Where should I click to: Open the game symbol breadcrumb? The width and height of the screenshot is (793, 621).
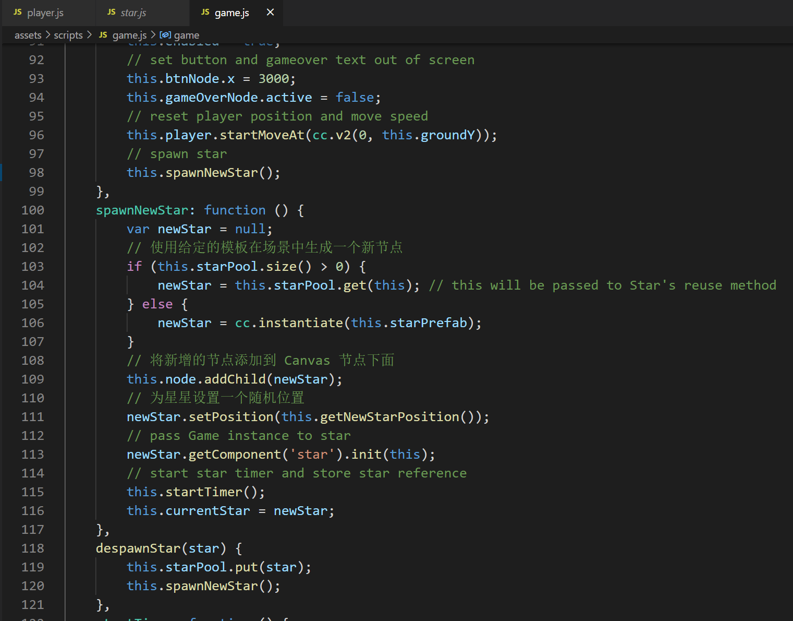pos(187,35)
